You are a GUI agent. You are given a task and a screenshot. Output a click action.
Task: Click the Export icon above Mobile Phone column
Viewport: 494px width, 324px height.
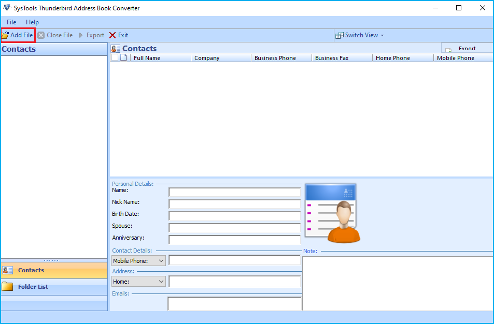coord(448,50)
